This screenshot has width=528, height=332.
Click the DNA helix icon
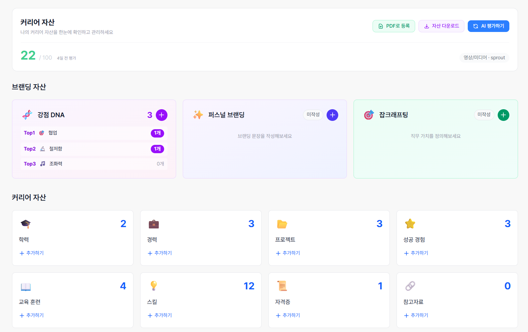click(27, 115)
